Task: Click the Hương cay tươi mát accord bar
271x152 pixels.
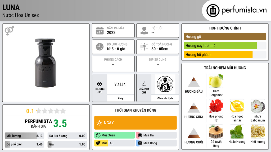Action: pyautogui.click(x=225, y=45)
